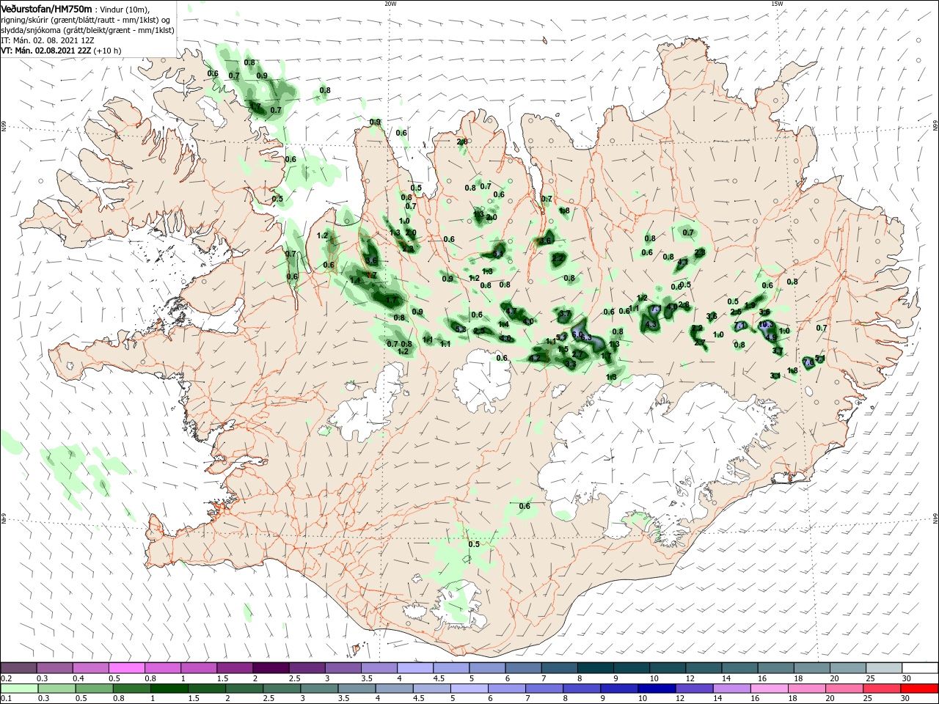The width and height of the screenshot is (939, 704).
Task: Pick the darkest purple 2 swatch in the upper row
Action: (271, 667)
